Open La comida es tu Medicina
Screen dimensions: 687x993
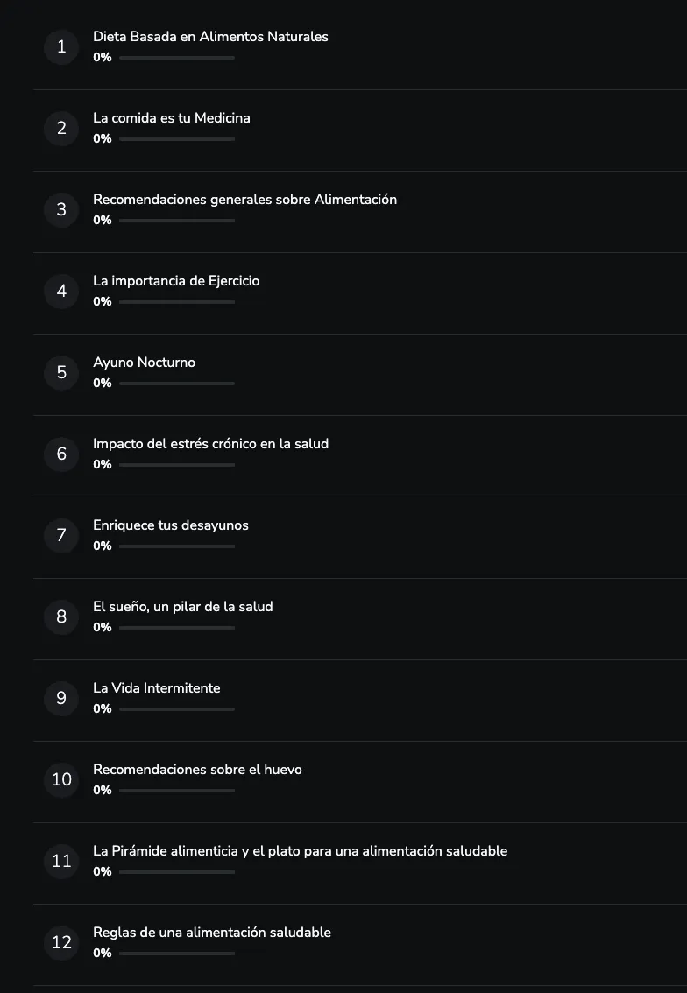pos(172,118)
